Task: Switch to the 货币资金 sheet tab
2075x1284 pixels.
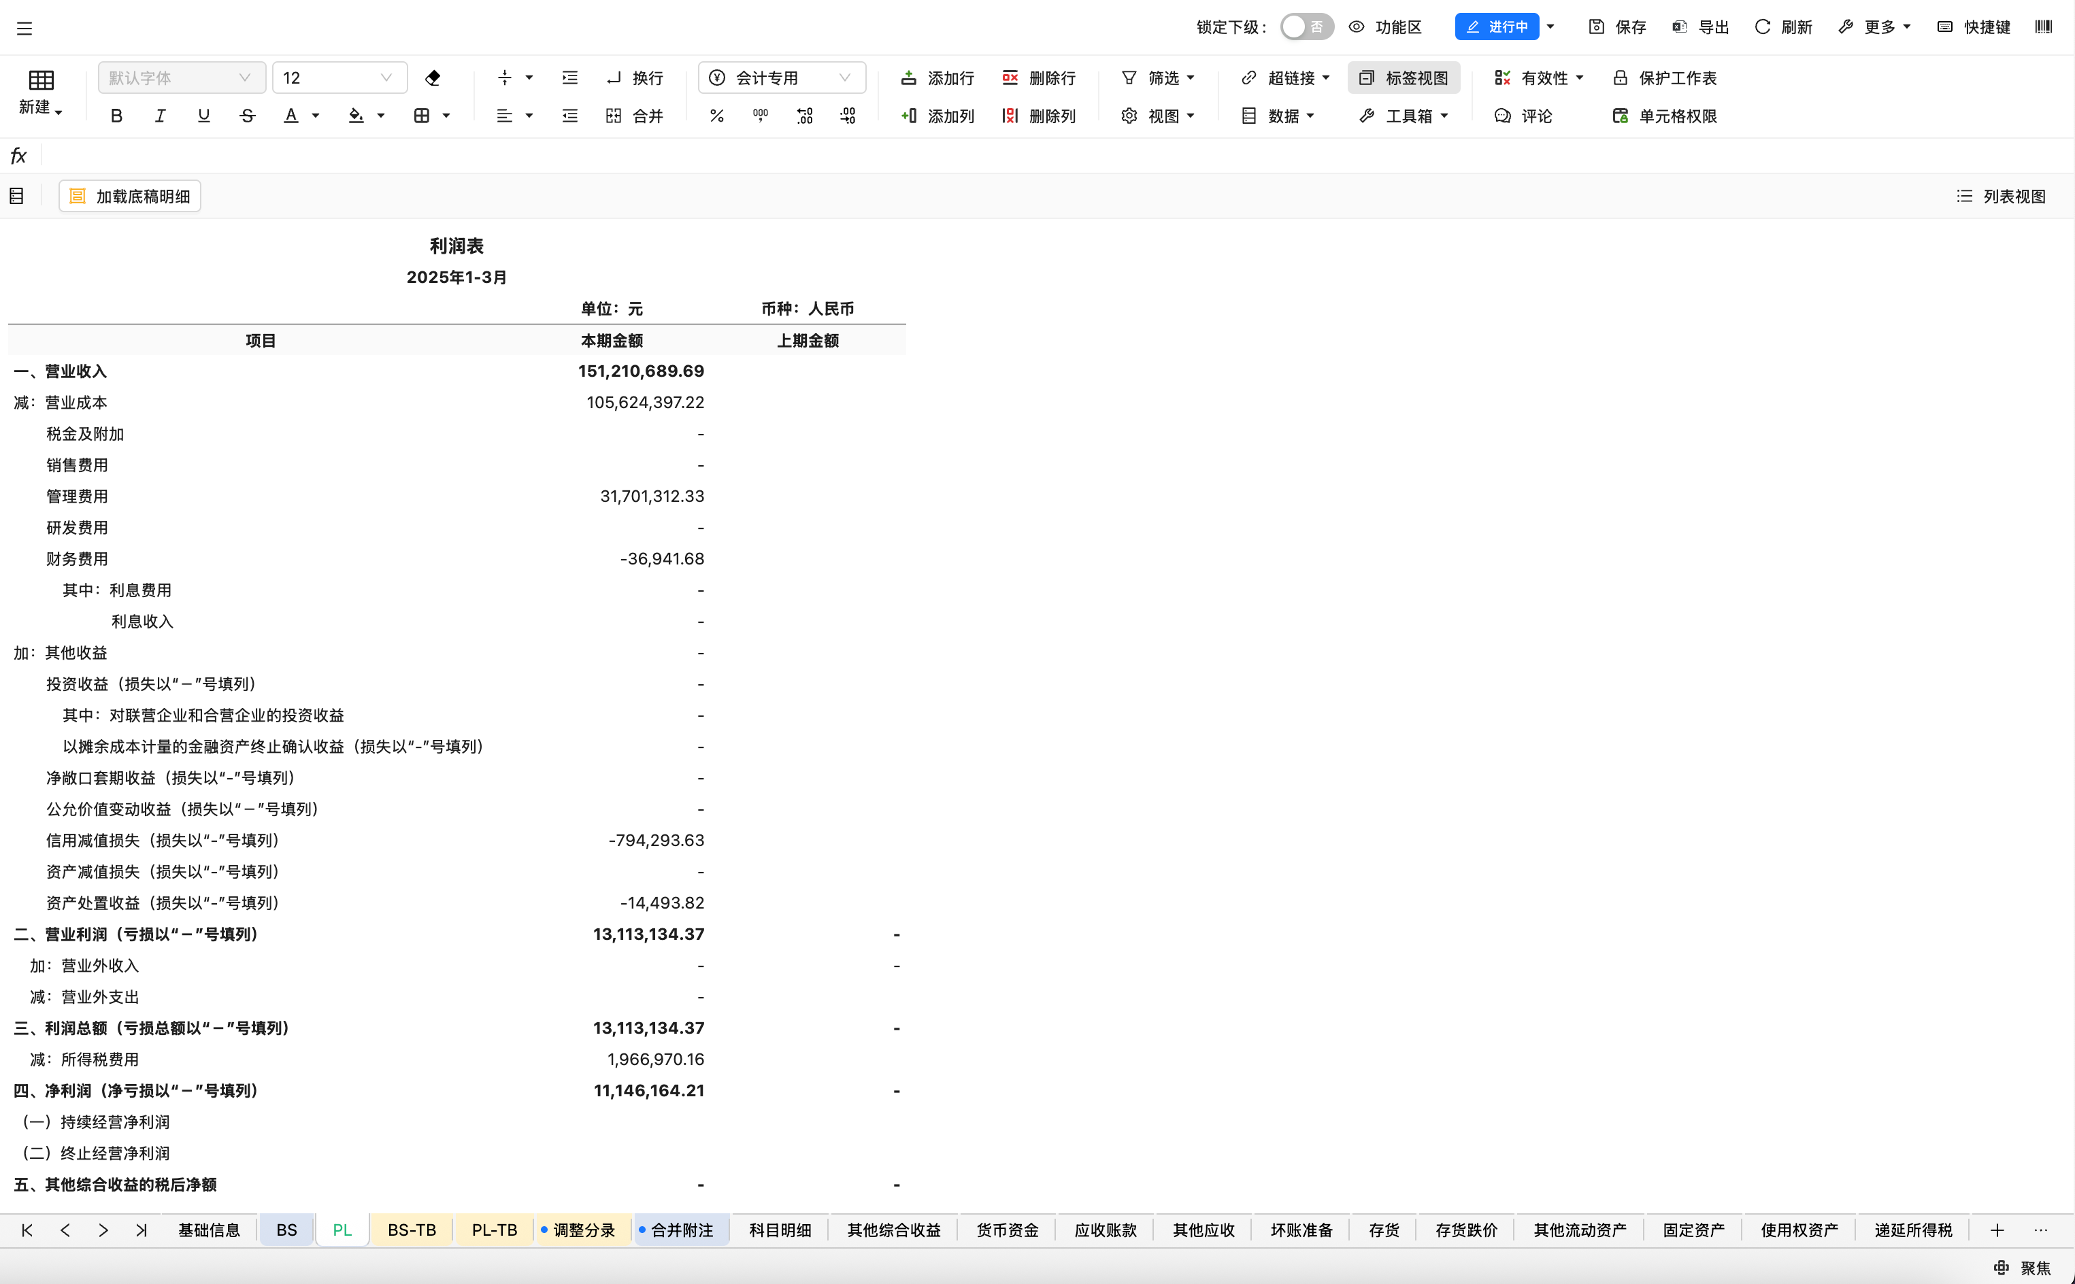Action: coord(1006,1230)
